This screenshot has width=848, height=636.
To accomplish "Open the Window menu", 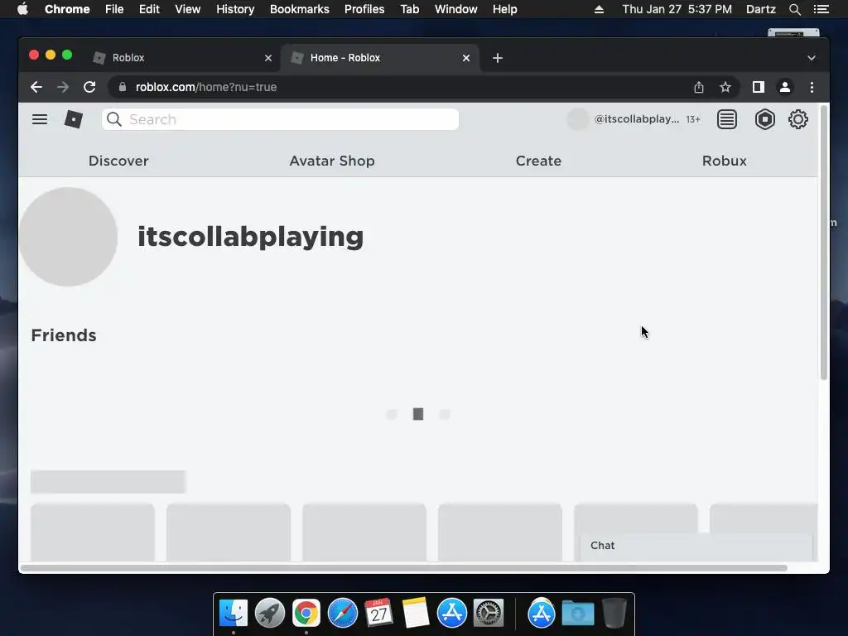I will coord(456,9).
